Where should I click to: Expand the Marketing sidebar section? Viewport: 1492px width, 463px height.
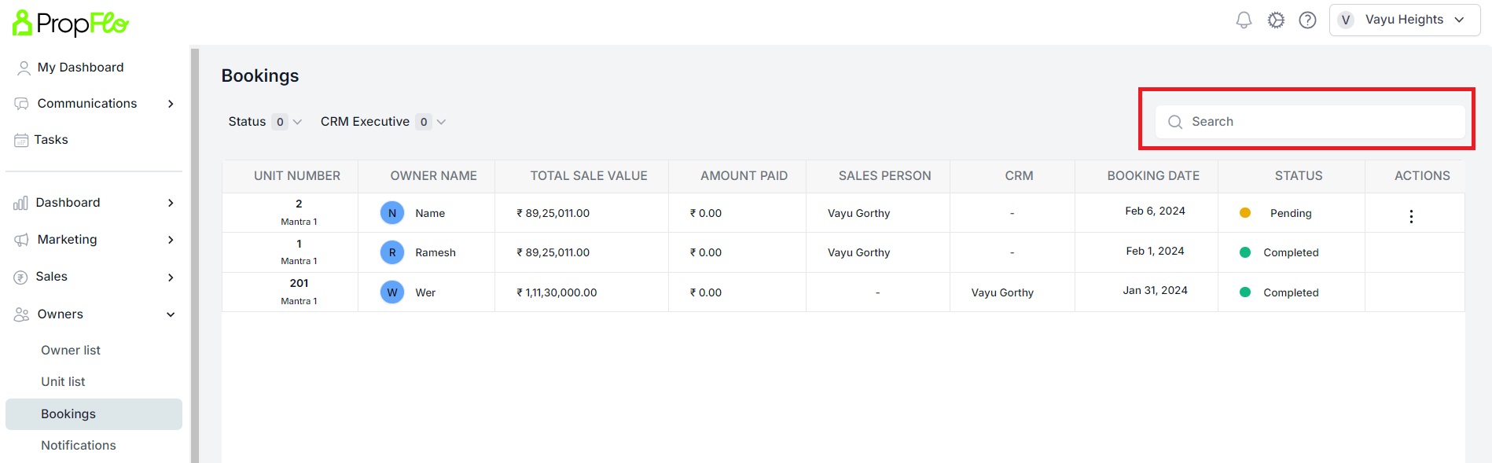click(x=94, y=240)
